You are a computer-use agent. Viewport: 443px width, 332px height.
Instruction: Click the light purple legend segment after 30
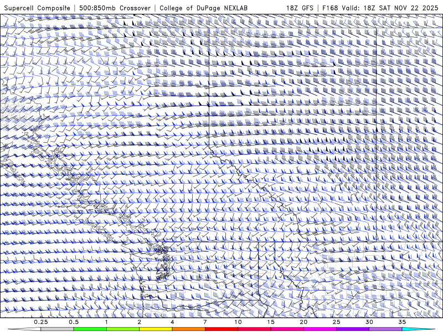385,329
